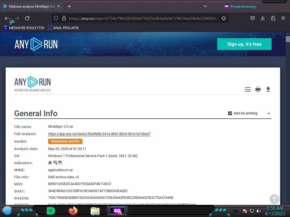The width and height of the screenshot is (290, 217).
Task: Open the list all tabs dropdown
Action: tap(205, 6)
